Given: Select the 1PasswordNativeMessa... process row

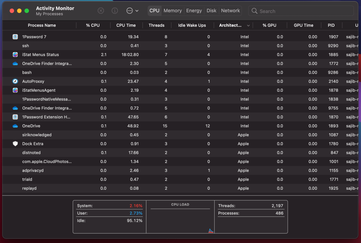Looking at the screenshot, I should pos(180,99).
